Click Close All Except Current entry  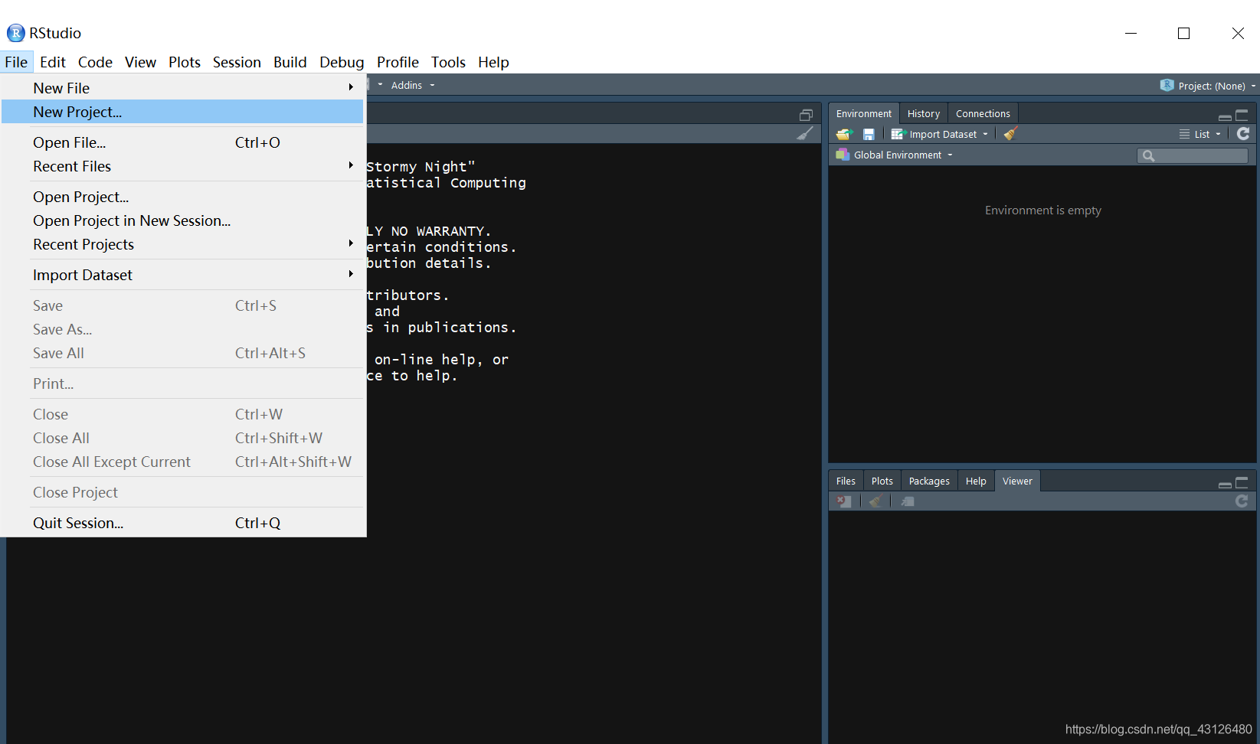tap(182, 462)
